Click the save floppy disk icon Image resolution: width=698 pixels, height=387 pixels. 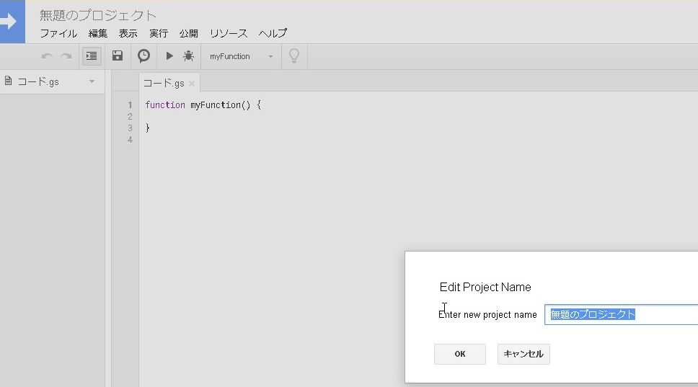click(118, 56)
